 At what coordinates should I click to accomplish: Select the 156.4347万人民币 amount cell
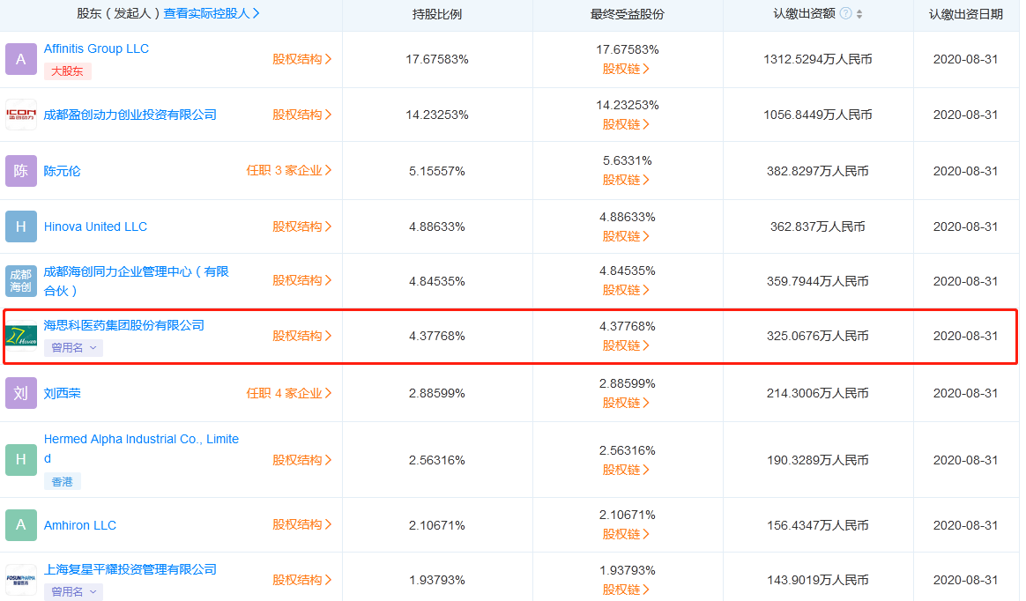click(x=818, y=525)
